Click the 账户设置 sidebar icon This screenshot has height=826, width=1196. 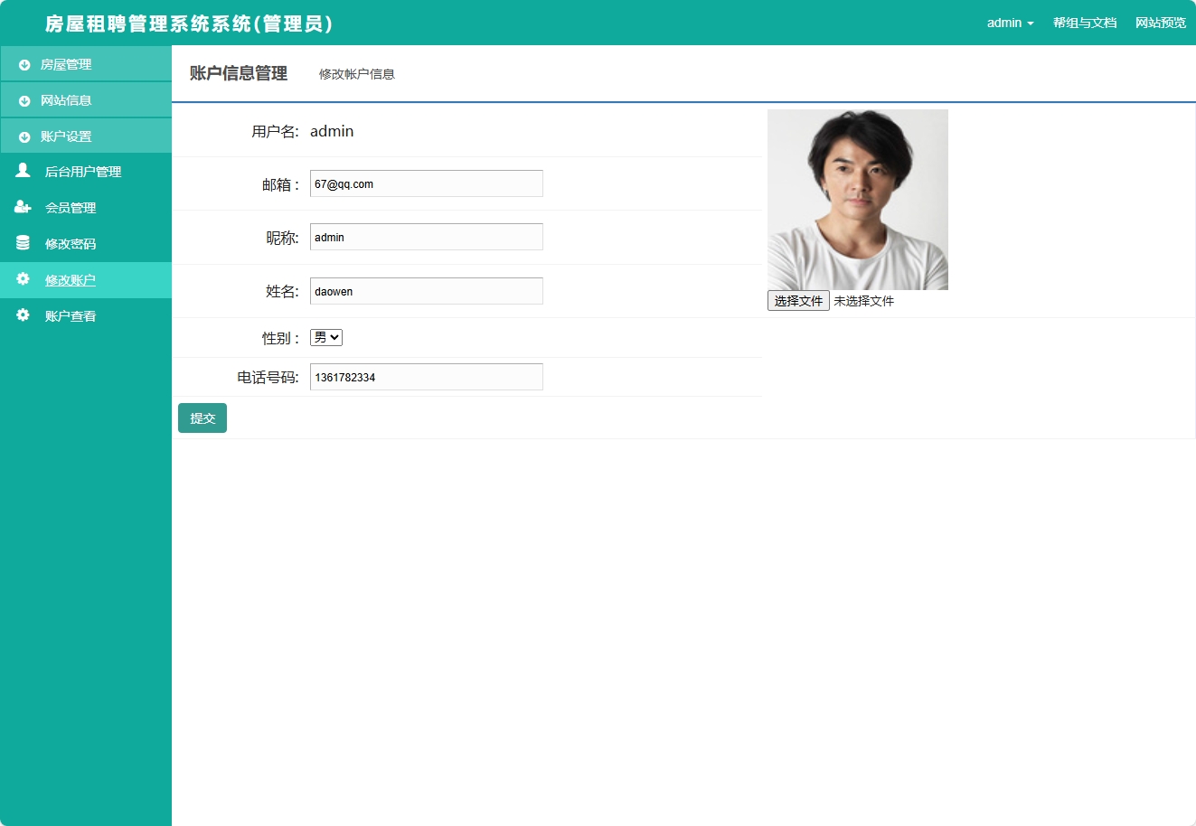pyautogui.click(x=22, y=136)
